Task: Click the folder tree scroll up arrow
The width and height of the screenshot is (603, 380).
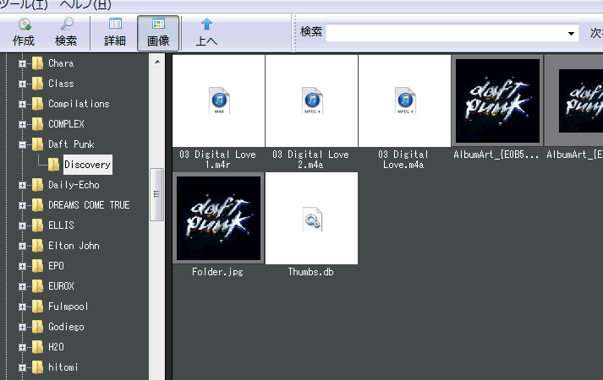Action: coord(157,62)
